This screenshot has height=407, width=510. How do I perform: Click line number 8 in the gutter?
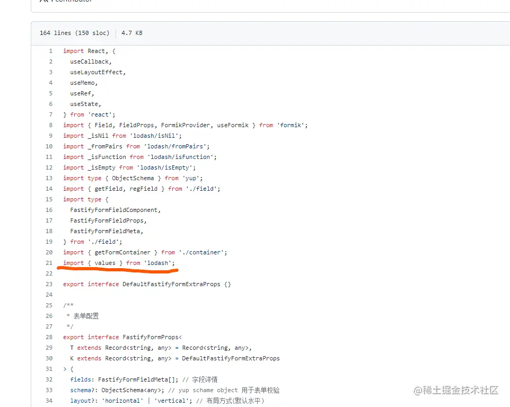pyautogui.click(x=50, y=125)
